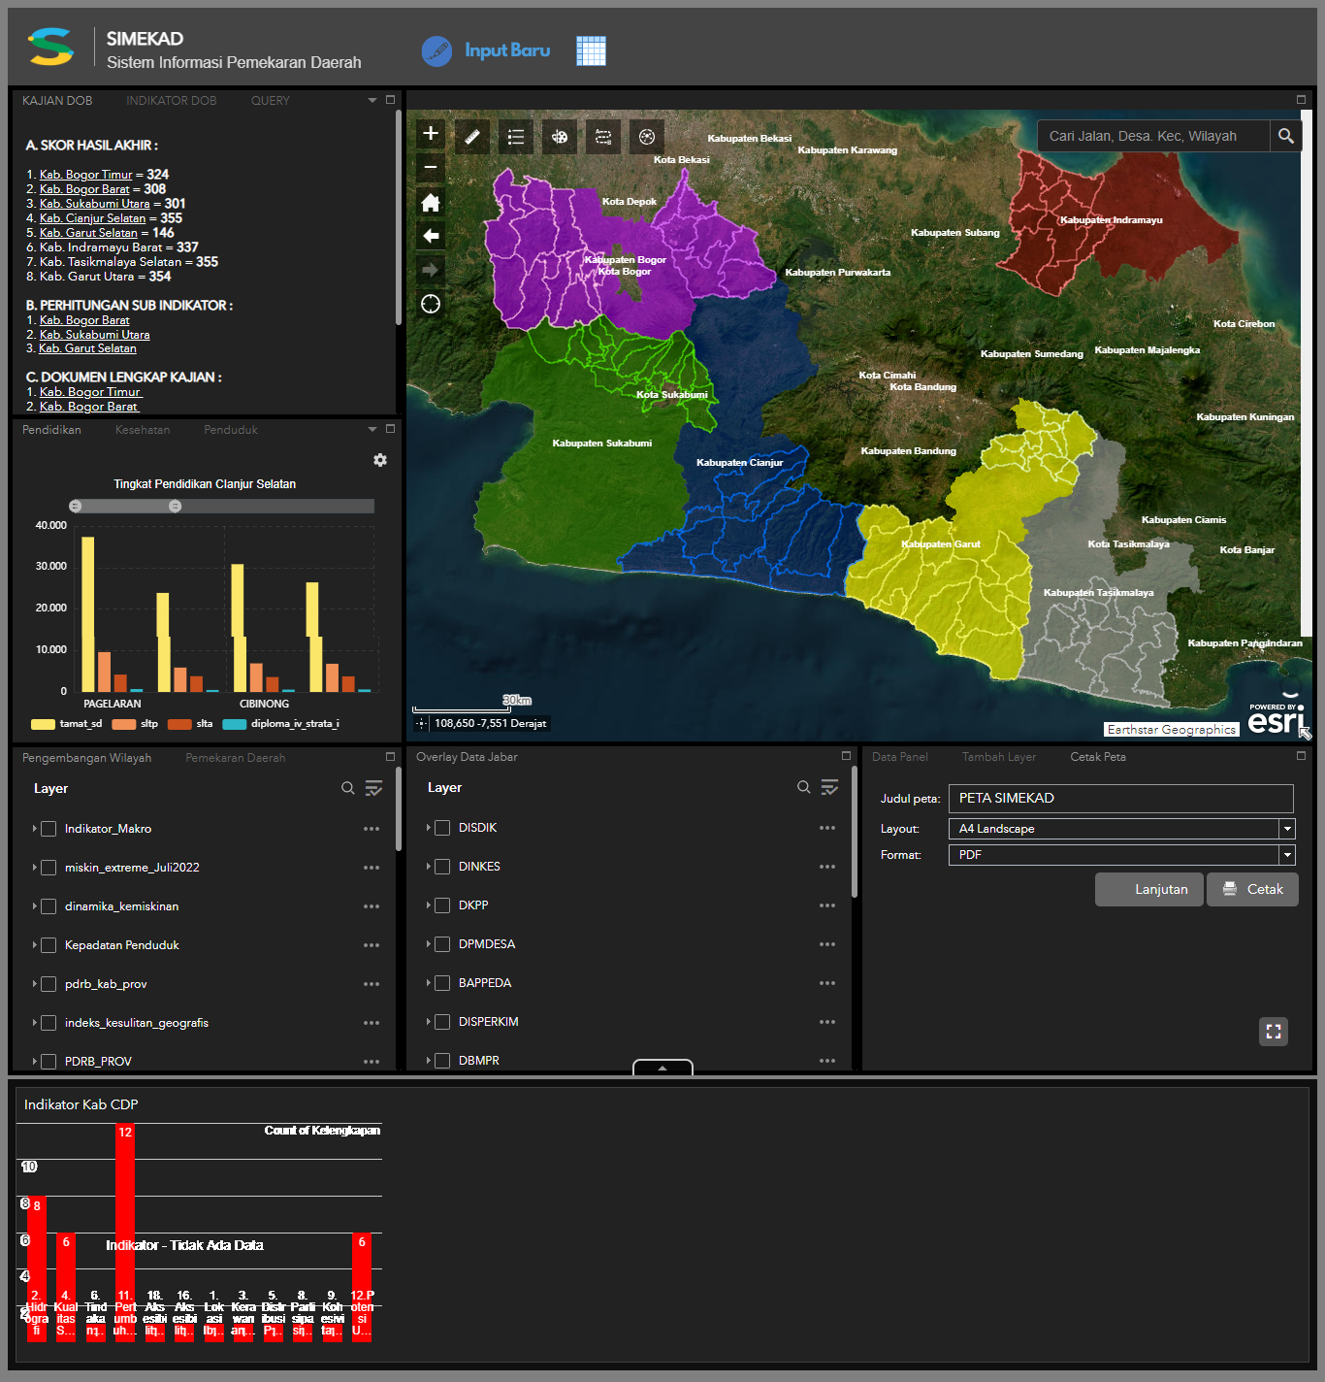Toggle the Kepadatan Penduduk layer checkbox

48,945
